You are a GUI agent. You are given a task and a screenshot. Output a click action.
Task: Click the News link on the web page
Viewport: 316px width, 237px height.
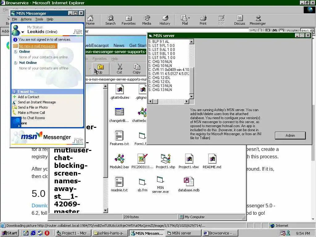[119, 46]
